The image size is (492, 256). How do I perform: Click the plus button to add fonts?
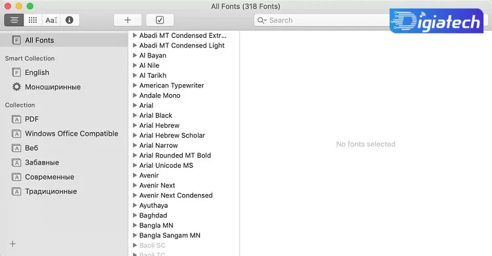coord(128,20)
